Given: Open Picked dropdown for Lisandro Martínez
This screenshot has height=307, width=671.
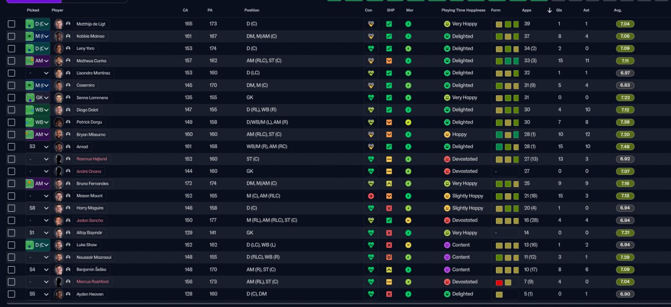Looking at the screenshot, I should point(38,73).
